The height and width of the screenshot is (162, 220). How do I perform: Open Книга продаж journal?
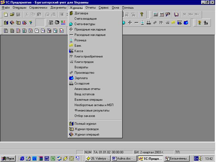click(84, 62)
